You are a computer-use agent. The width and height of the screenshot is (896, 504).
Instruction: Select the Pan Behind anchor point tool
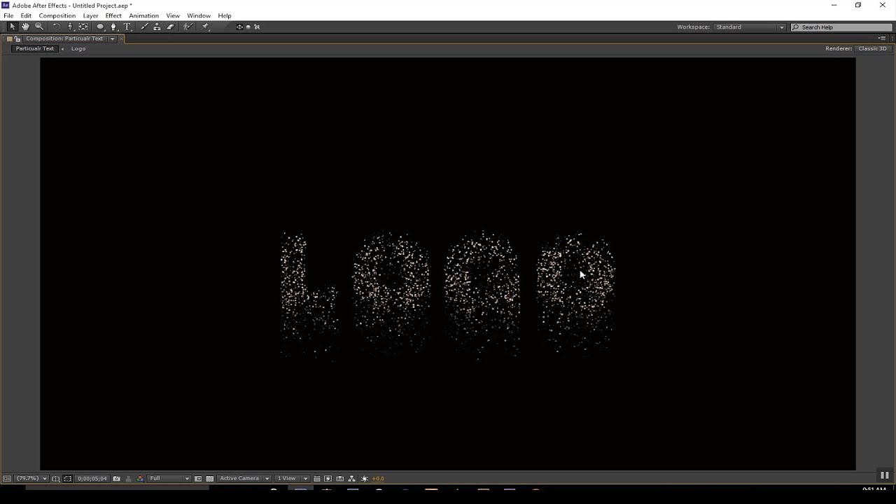point(83,27)
